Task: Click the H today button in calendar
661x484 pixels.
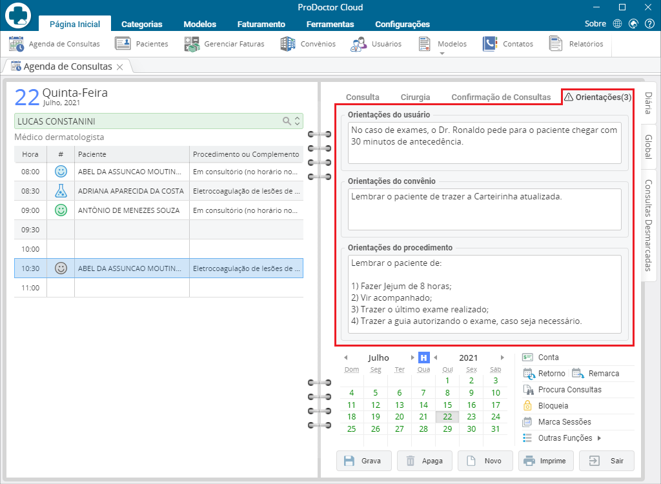Action: pyautogui.click(x=423, y=358)
